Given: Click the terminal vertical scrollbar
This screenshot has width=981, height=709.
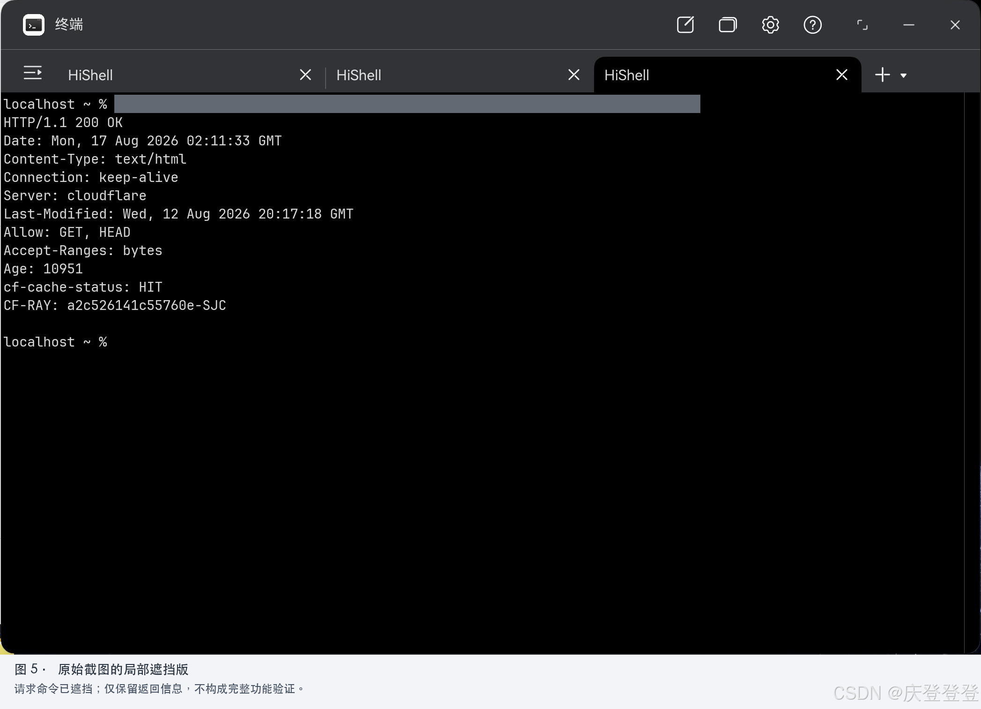Looking at the screenshot, I should pos(972,373).
